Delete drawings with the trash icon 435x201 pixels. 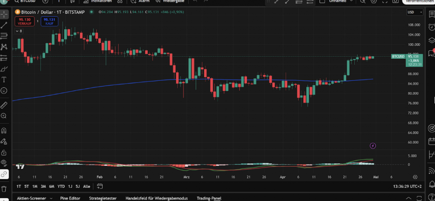[x=4, y=188]
